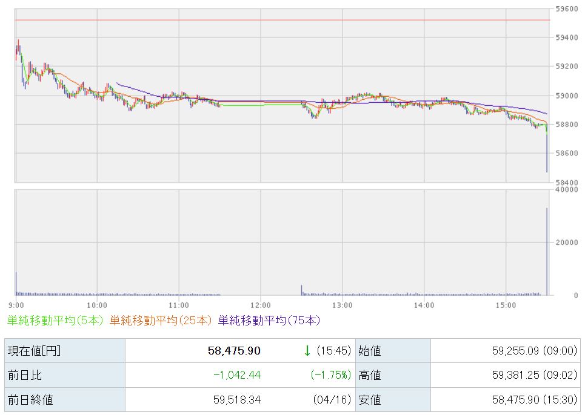Click the 前日終値 value 59,518.34
Viewport: 585px width, 415px height.
(236, 399)
